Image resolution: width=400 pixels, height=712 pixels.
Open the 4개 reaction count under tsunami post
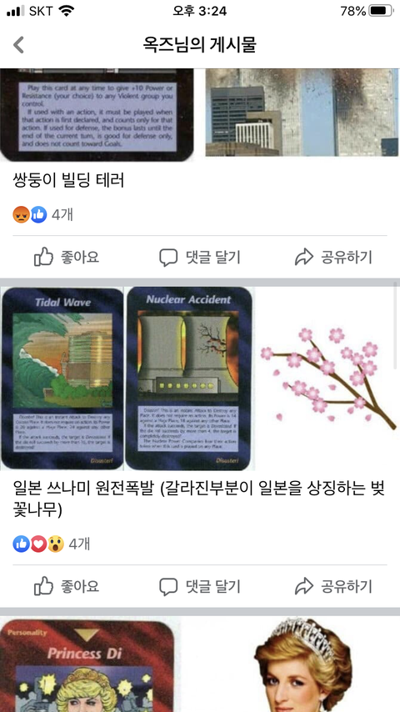pyautogui.click(x=79, y=544)
